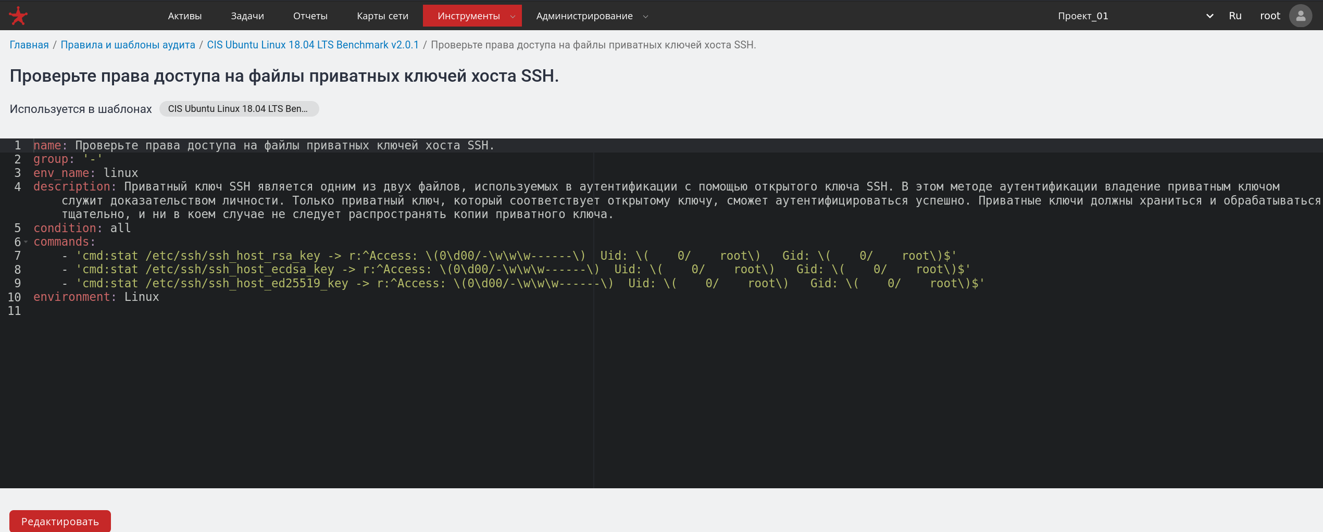Viewport: 1323px width, 532px height.
Task: Click the 'name:' key in the editor
Action: (x=51, y=145)
